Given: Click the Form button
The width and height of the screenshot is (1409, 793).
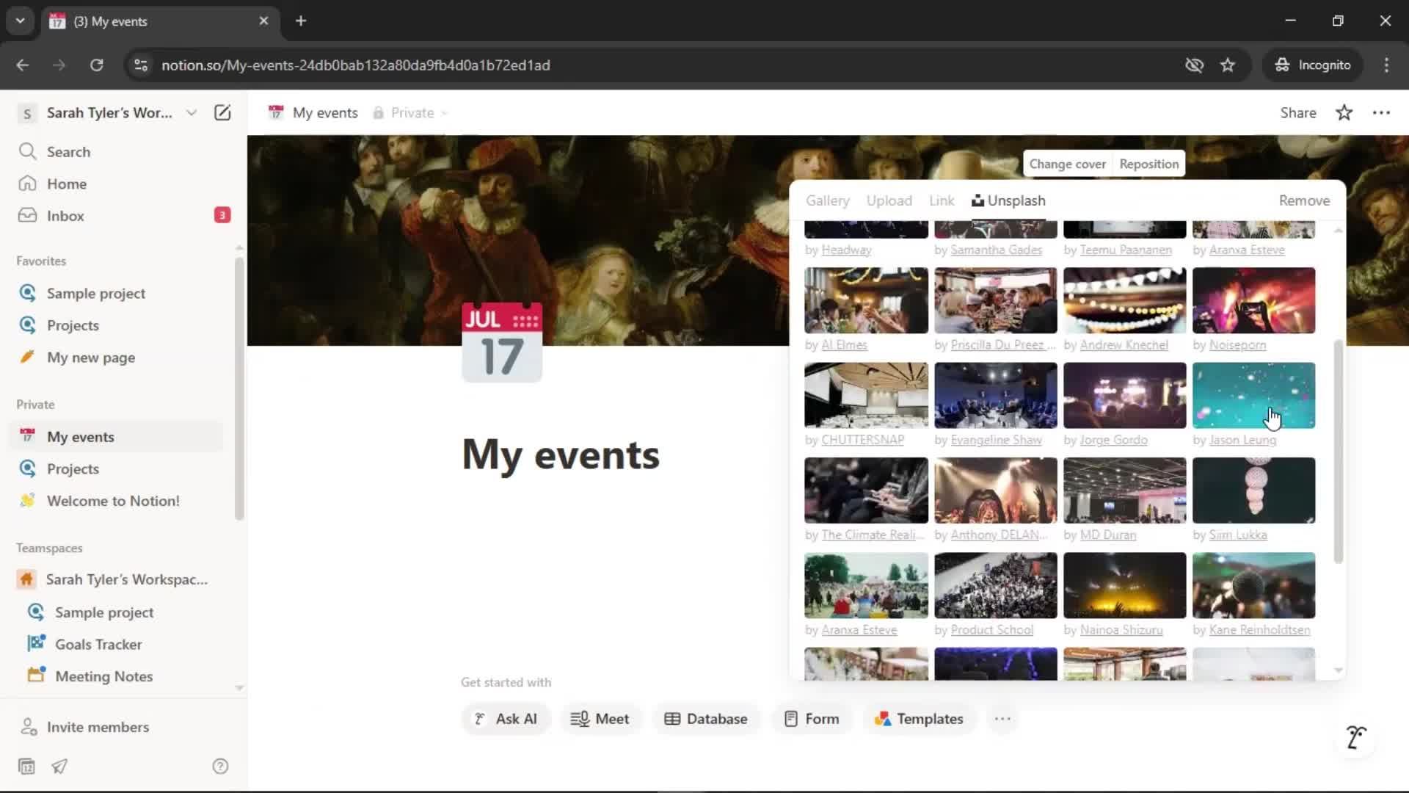Looking at the screenshot, I should [x=812, y=719].
